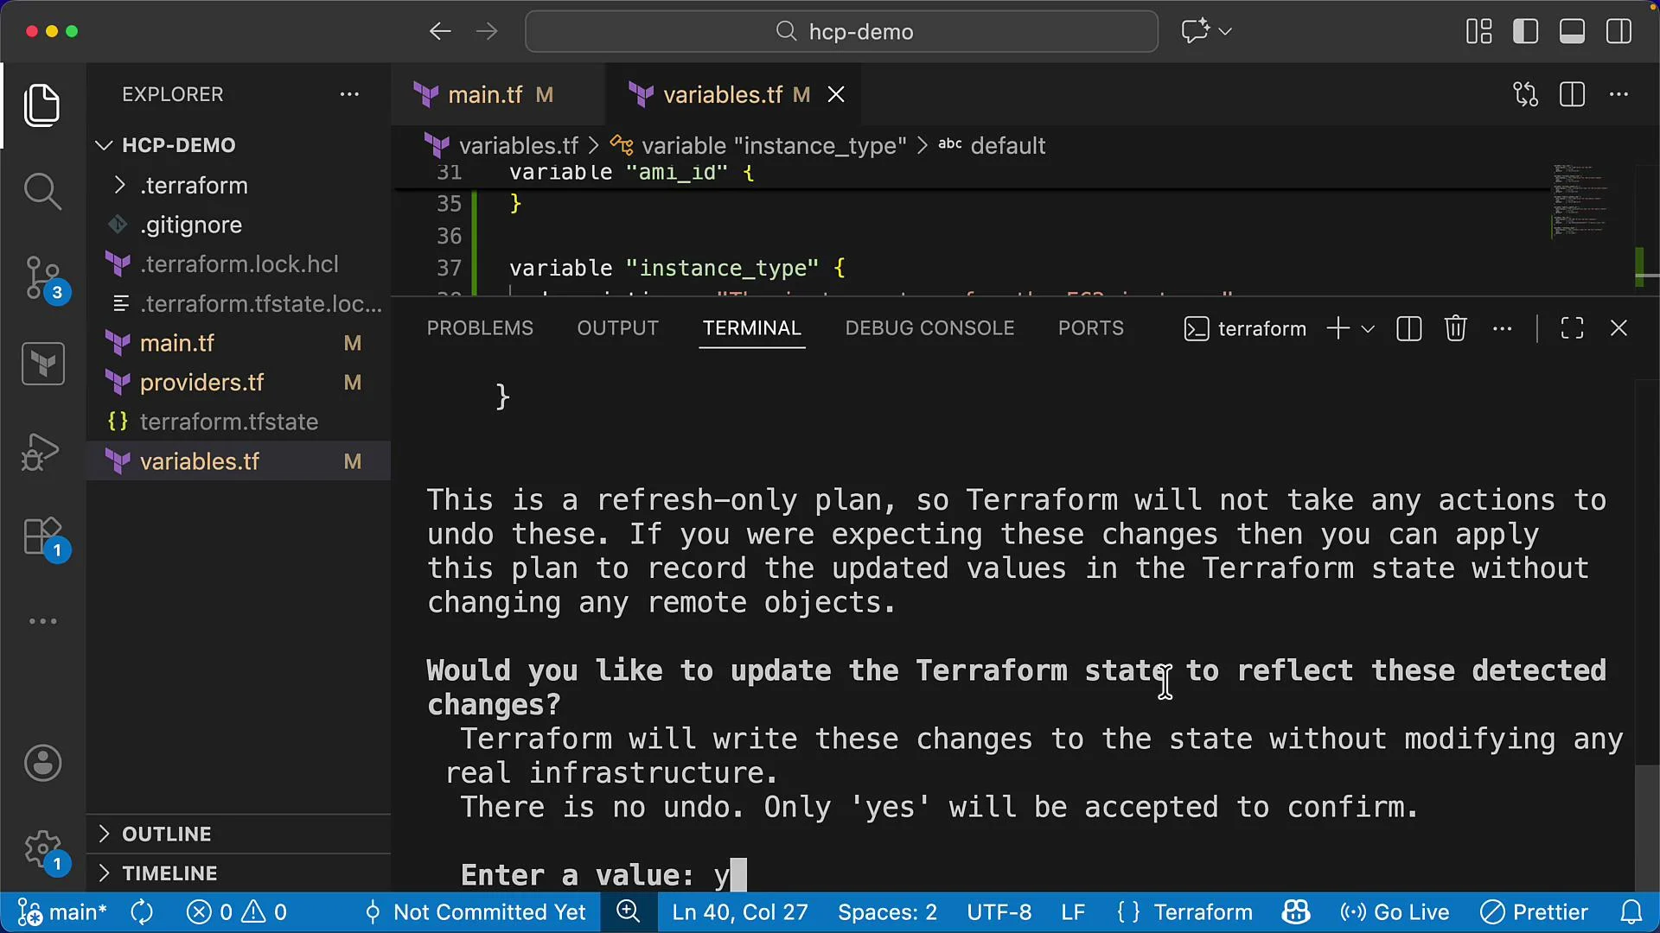1660x933 pixels.
Task: Open Explorer Views and More Actions menu
Action: click(x=349, y=94)
